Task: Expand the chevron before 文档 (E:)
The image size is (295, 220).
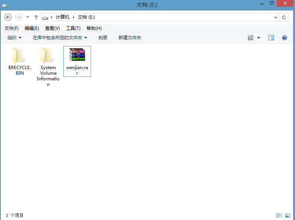Action: tap(74, 17)
